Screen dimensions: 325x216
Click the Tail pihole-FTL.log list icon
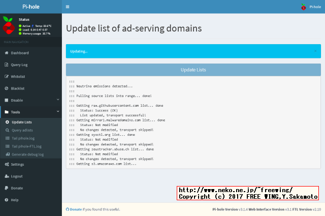pyautogui.click(x=8, y=146)
